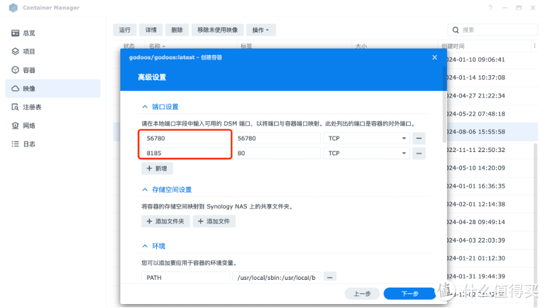The image size is (546, 308).
Task: Remove the 56780 port mapping row
Action: click(x=419, y=138)
